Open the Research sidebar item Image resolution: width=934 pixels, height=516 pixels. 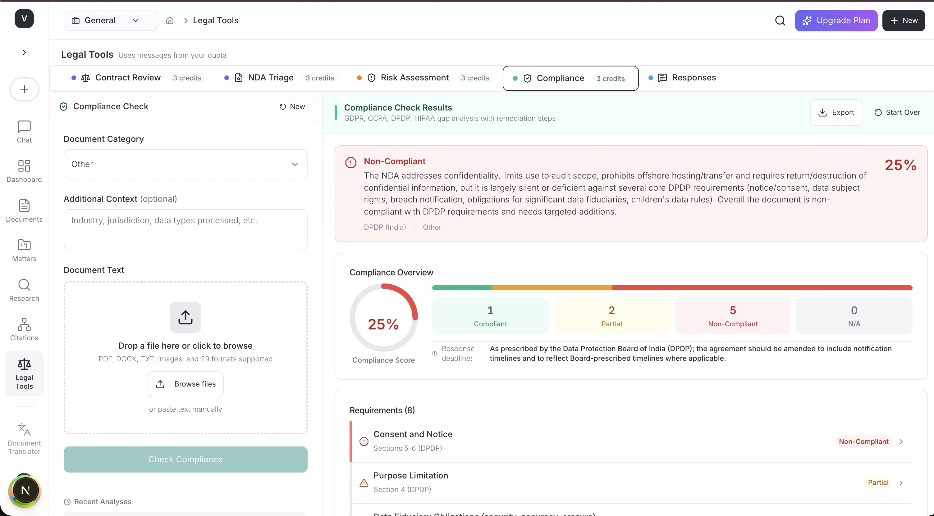pyautogui.click(x=24, y=290)
